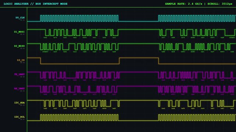The width and height of the screenshot is (236, 132).
Task: Select the D0_CLK channel label
Action: tap(20, 18)
